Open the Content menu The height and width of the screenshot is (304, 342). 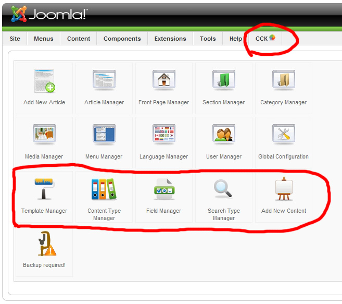pos(79,39)
